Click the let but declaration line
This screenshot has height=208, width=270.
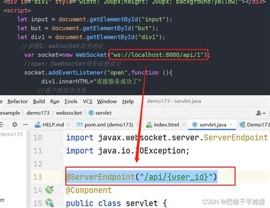88,28
